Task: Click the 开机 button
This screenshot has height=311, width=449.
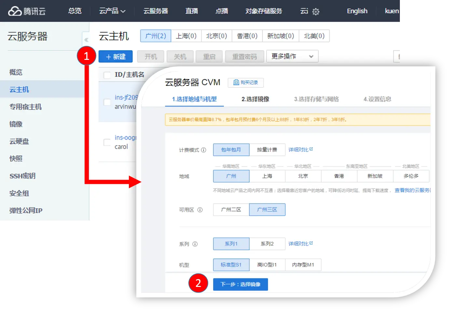Action: [151, 57]
